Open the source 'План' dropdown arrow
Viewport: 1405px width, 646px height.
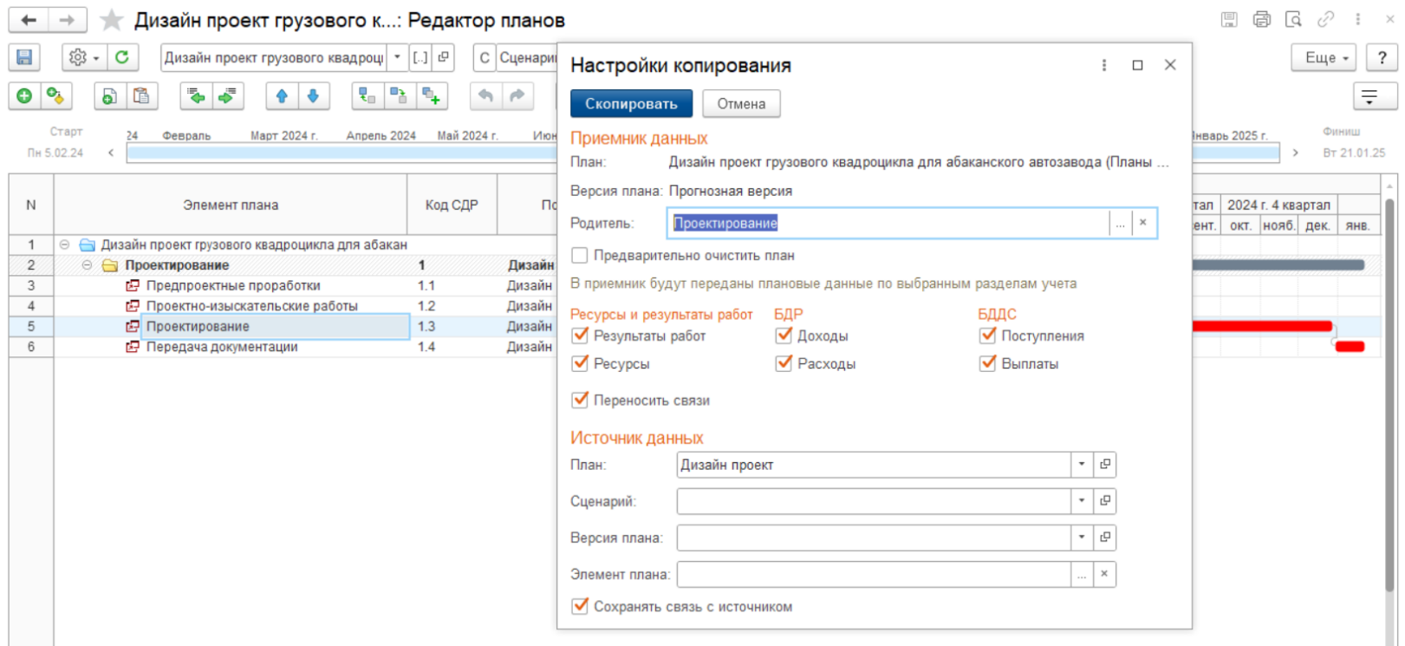[1081, 465]
